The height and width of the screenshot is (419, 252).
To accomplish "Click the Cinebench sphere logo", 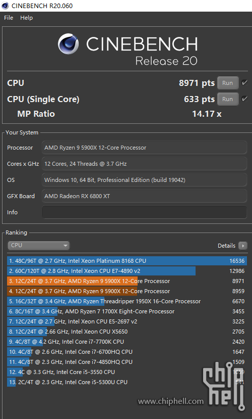I will point(68,43).
